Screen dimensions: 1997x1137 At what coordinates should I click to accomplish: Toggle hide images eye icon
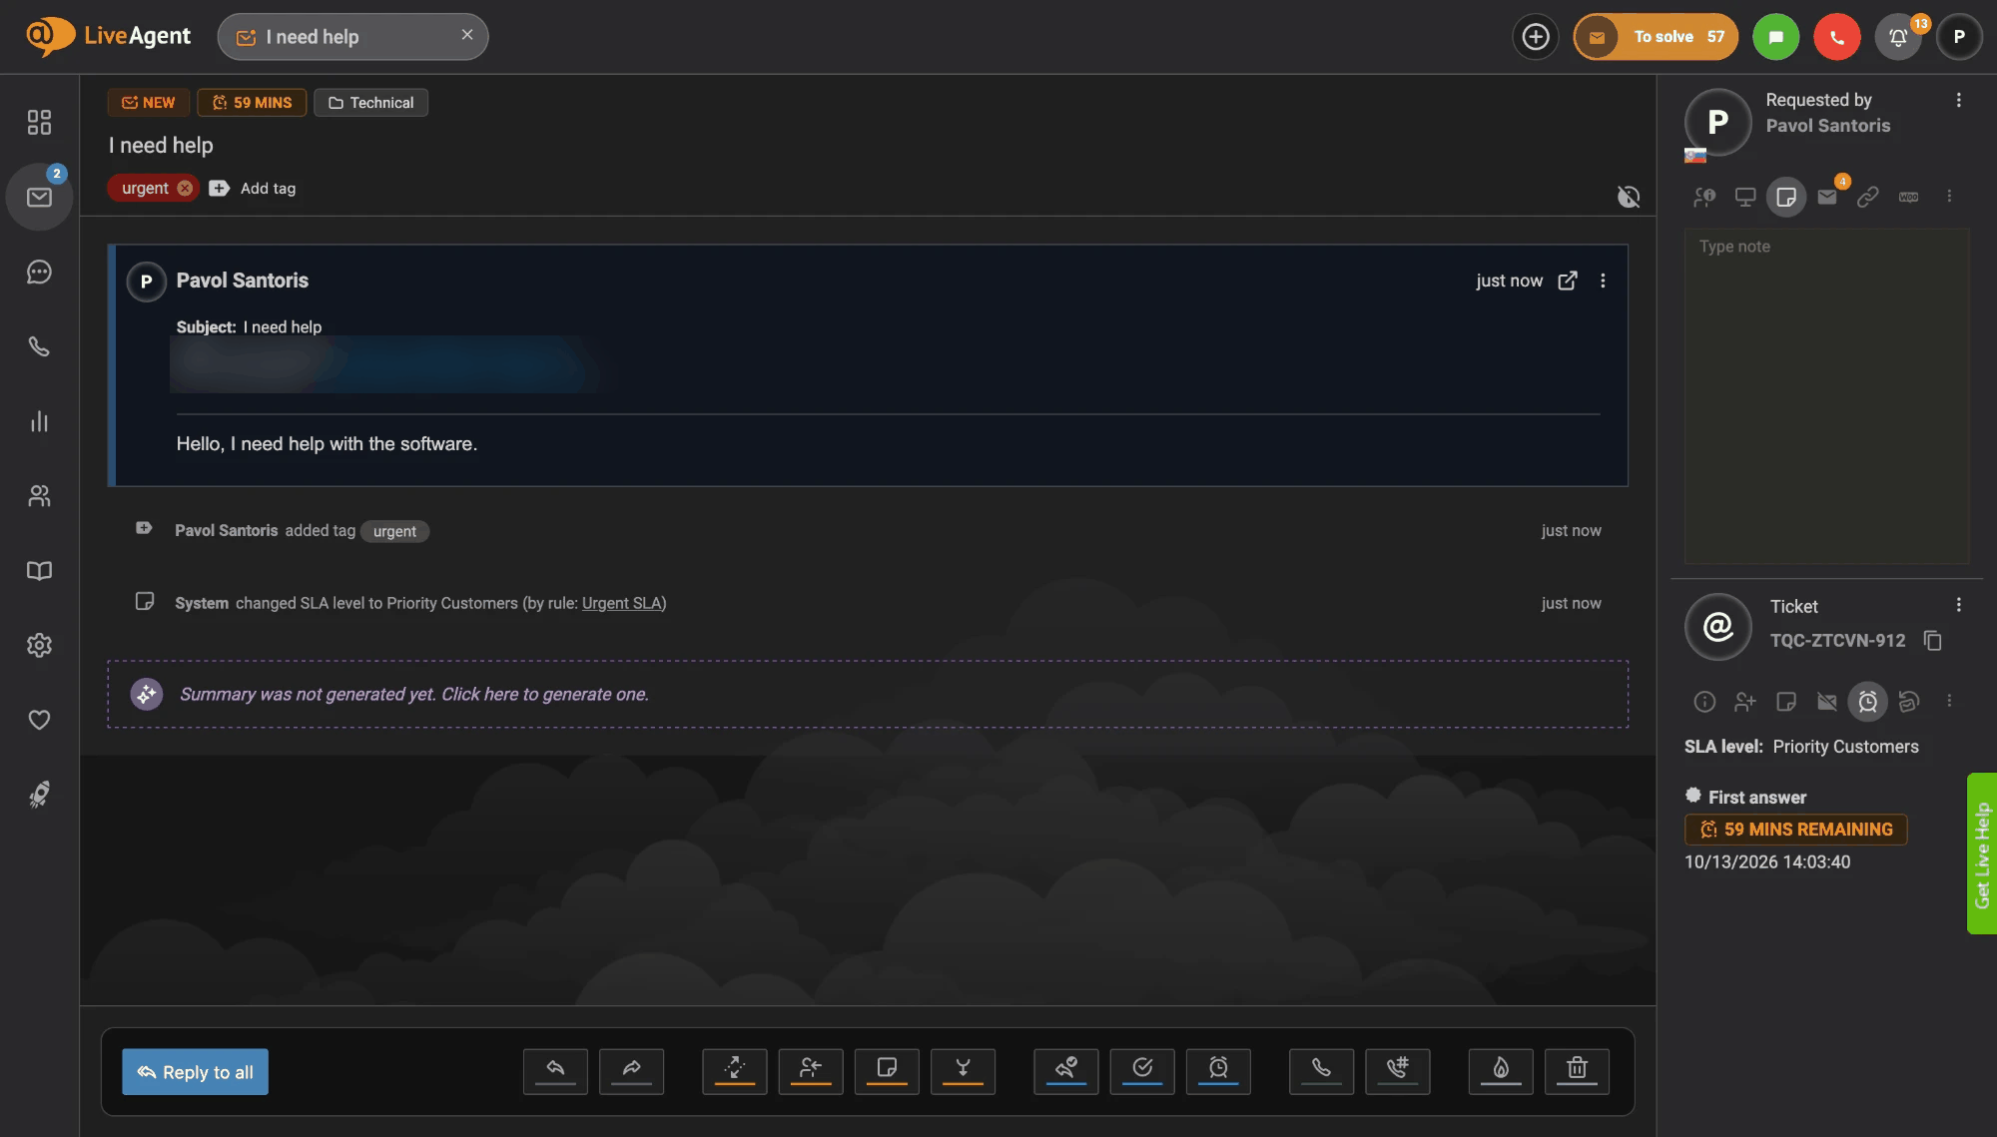click(1629, 197)
